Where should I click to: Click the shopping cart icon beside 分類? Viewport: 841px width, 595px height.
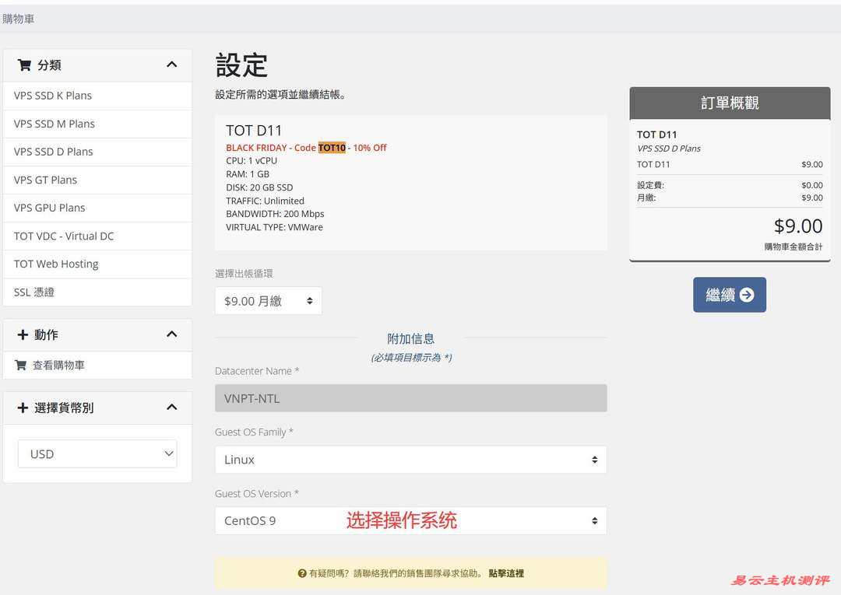pos(24,65)
